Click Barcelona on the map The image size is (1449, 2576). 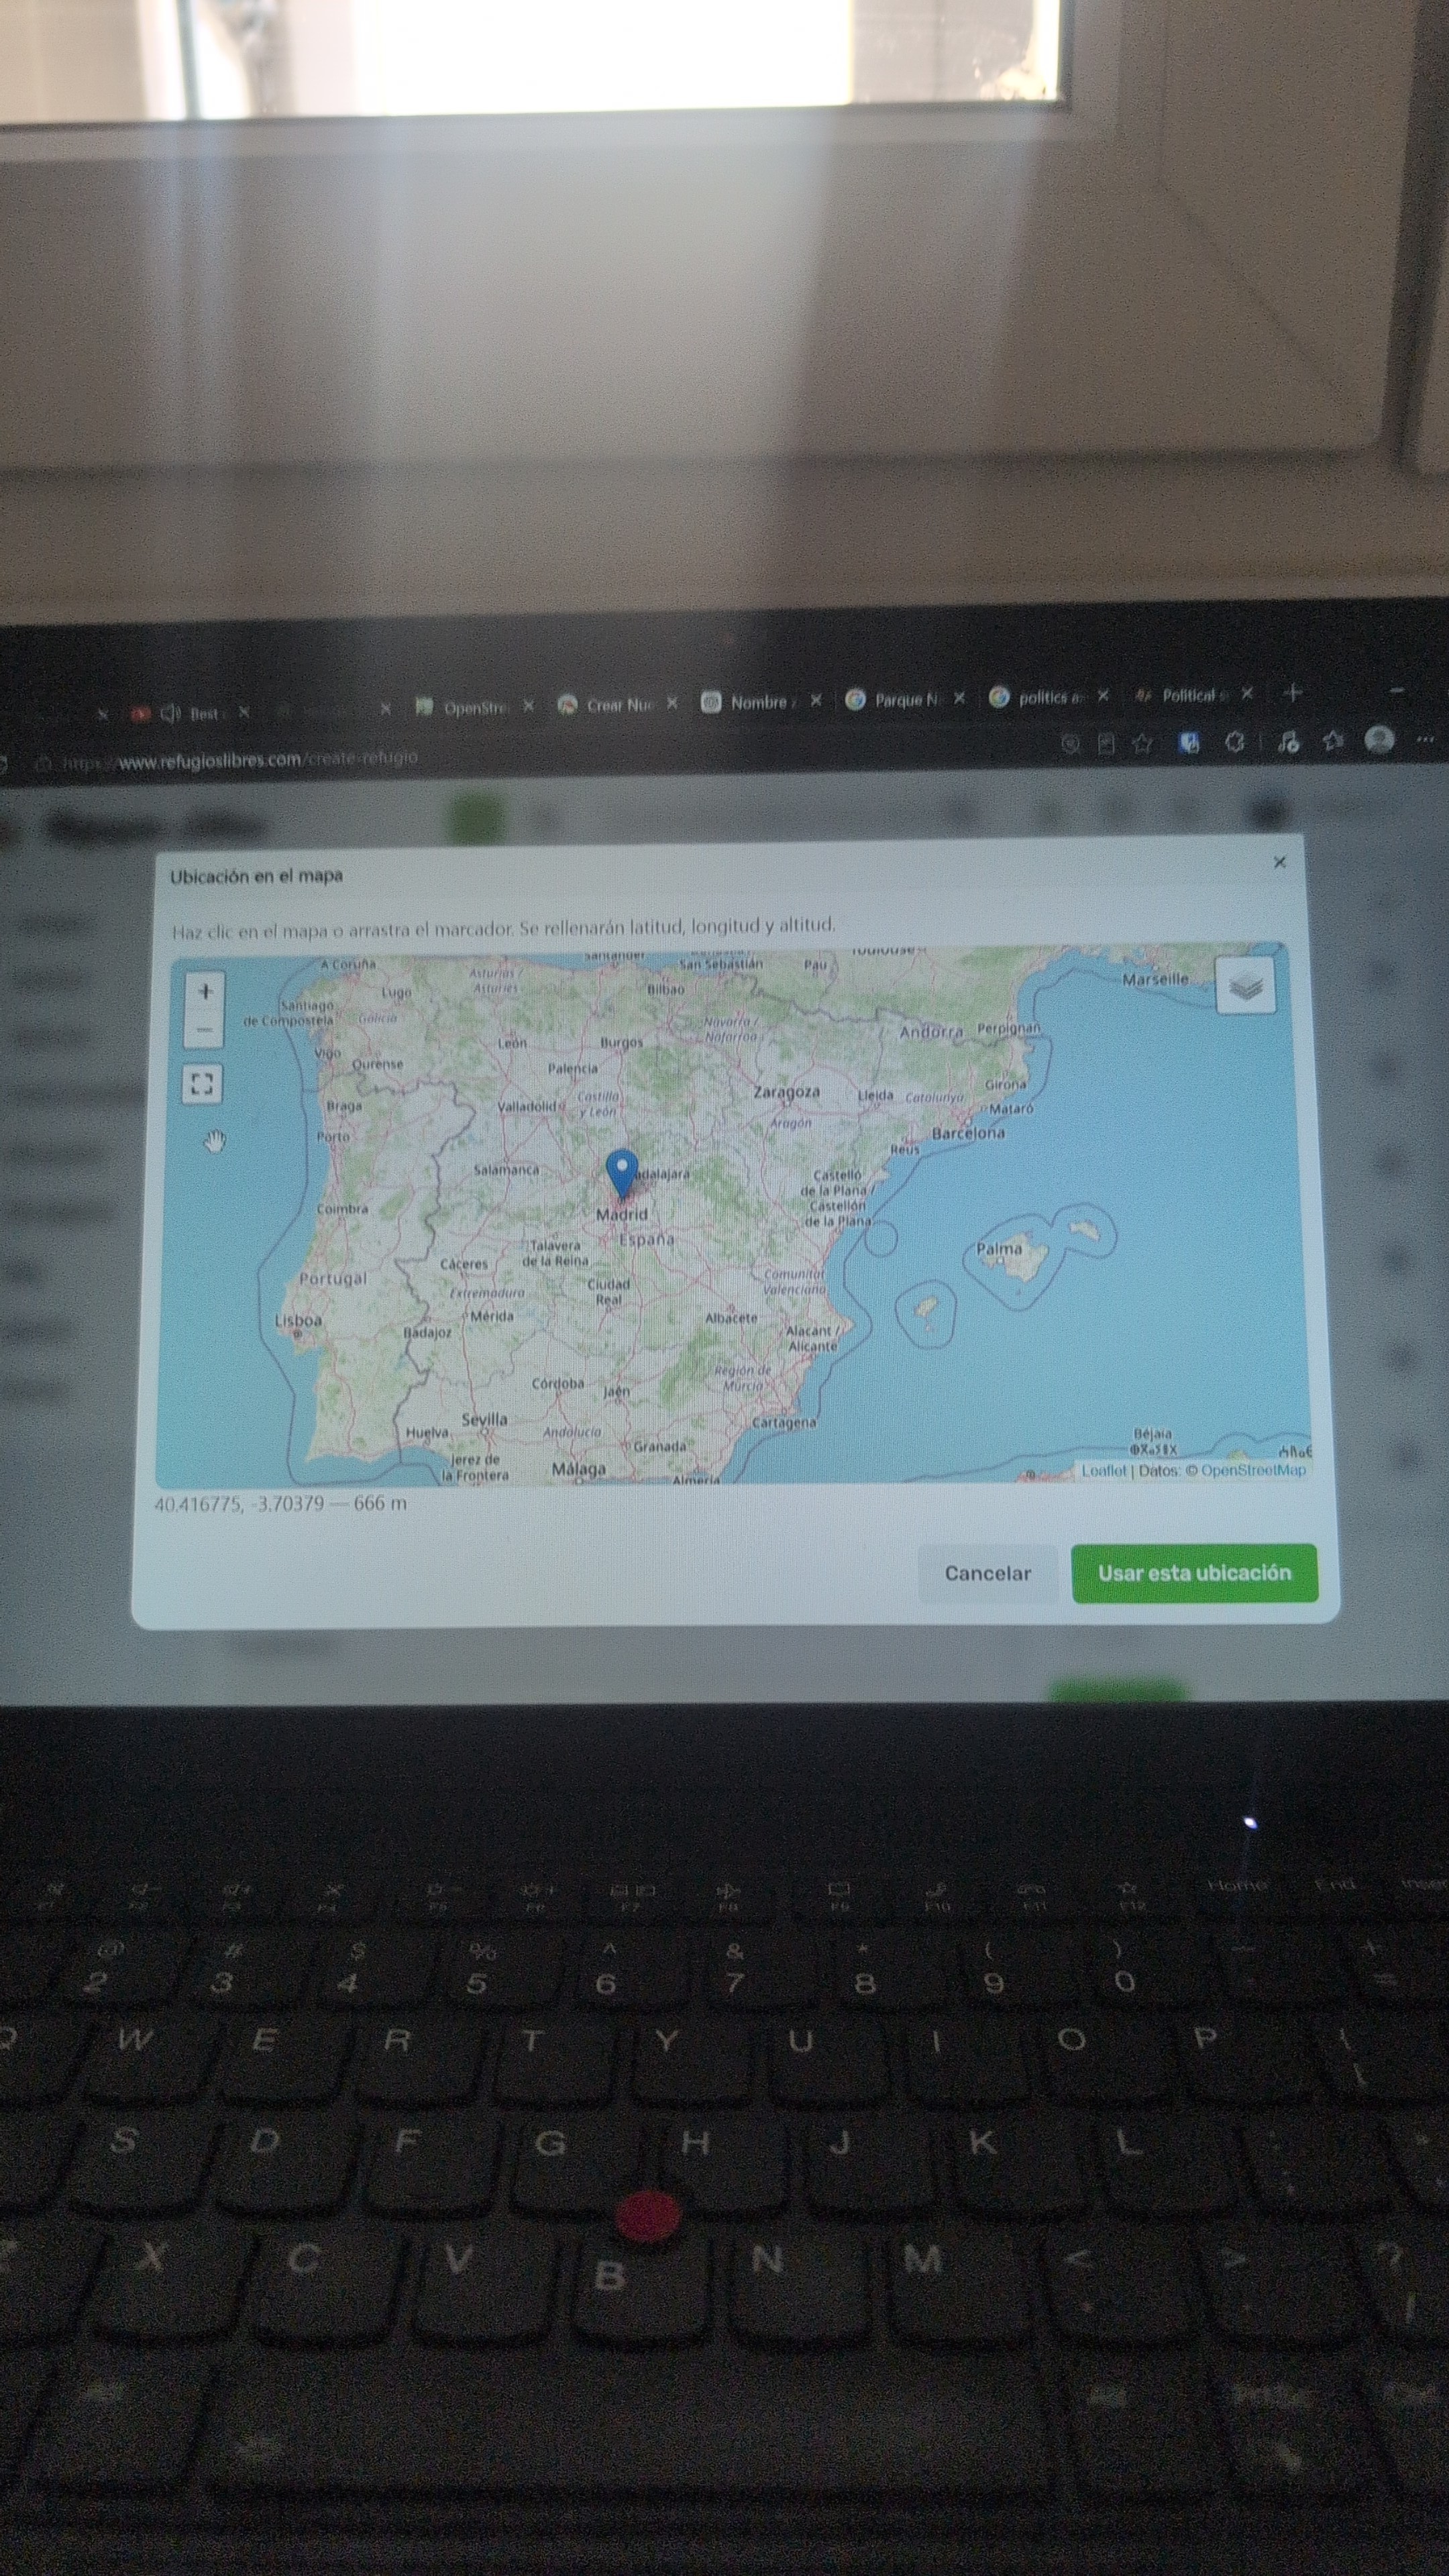[968, 1133]
